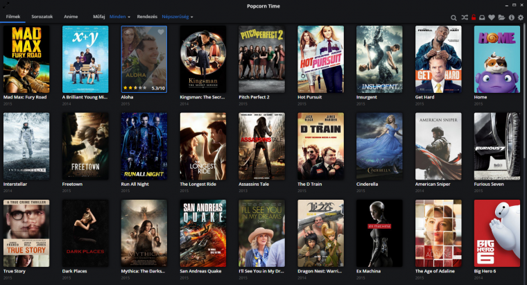Switch to the Filmek tab
This screenshot has height=285, width=527.
point(13,17)
